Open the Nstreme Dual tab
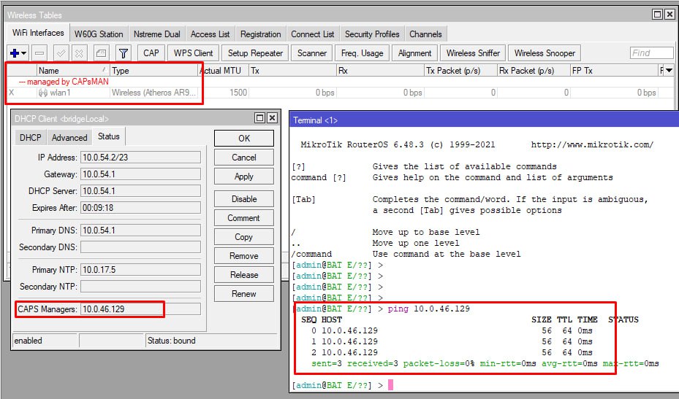This screenshot has height=399, width=679. pos(156,34)
